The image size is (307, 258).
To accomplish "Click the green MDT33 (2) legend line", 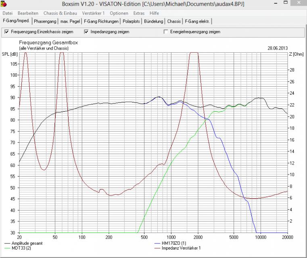I will click(x=7, y=249).
